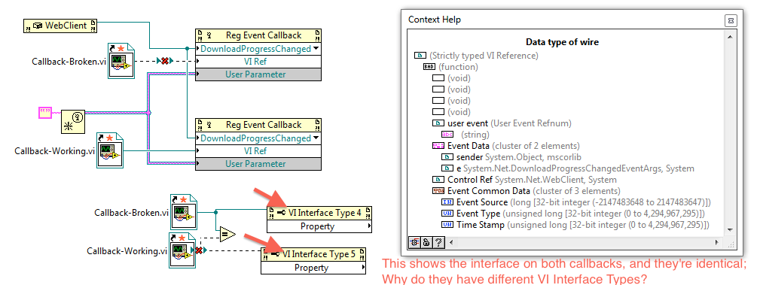This screenshot has height=285, width=757.
Task: Select the Create User Event node
Action: pyautogui.click(x=73, y=121)
